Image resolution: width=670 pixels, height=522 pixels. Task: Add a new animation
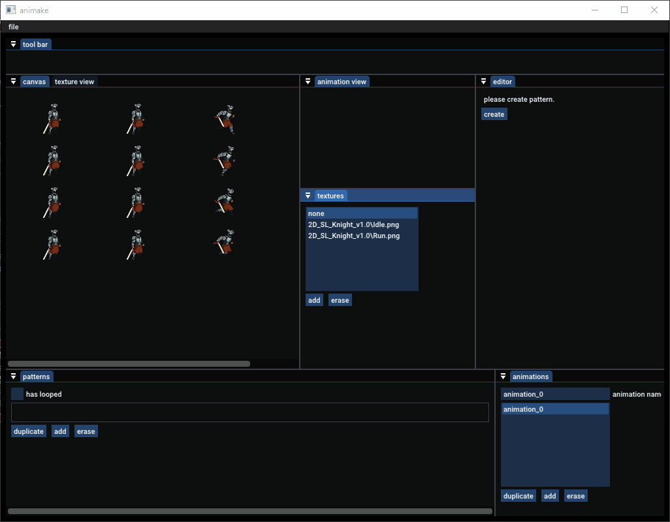[550, 496]
